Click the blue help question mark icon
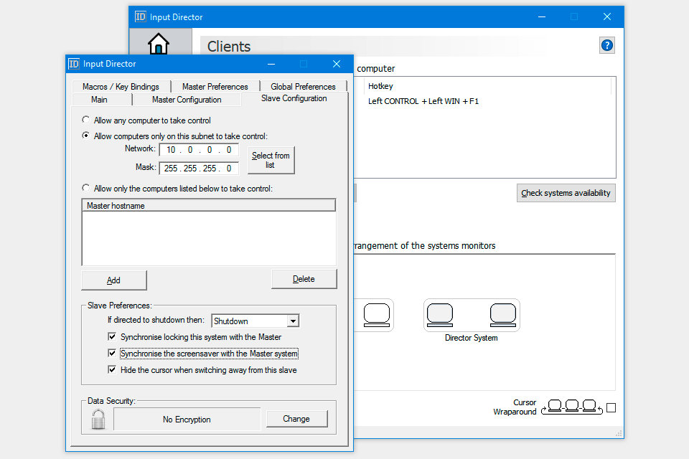 [607, 45]
